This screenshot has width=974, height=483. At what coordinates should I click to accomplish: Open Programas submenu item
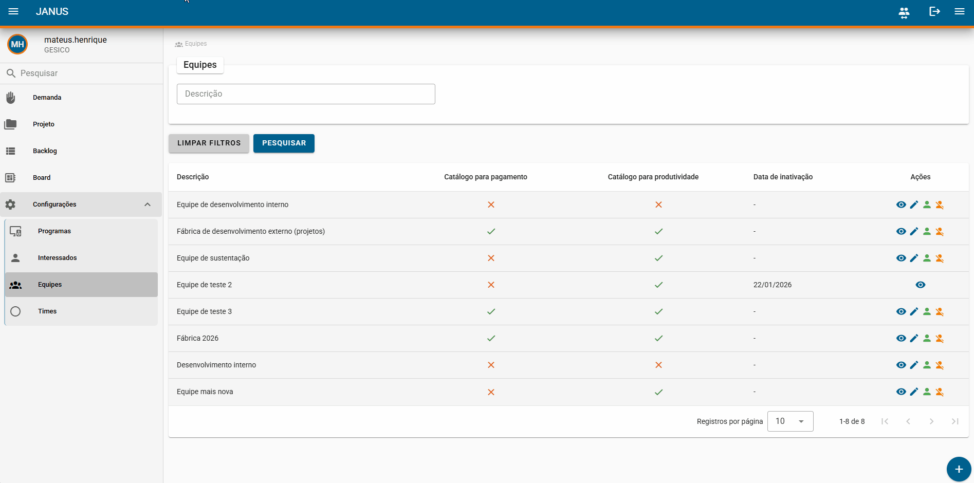point(81,231)
